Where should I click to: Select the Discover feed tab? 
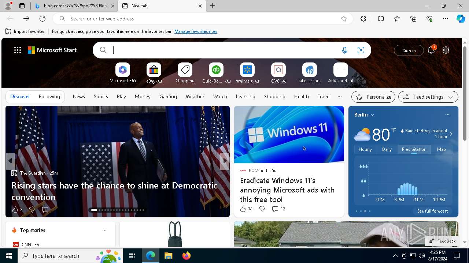pyautogui.click(x=20, y=97)
